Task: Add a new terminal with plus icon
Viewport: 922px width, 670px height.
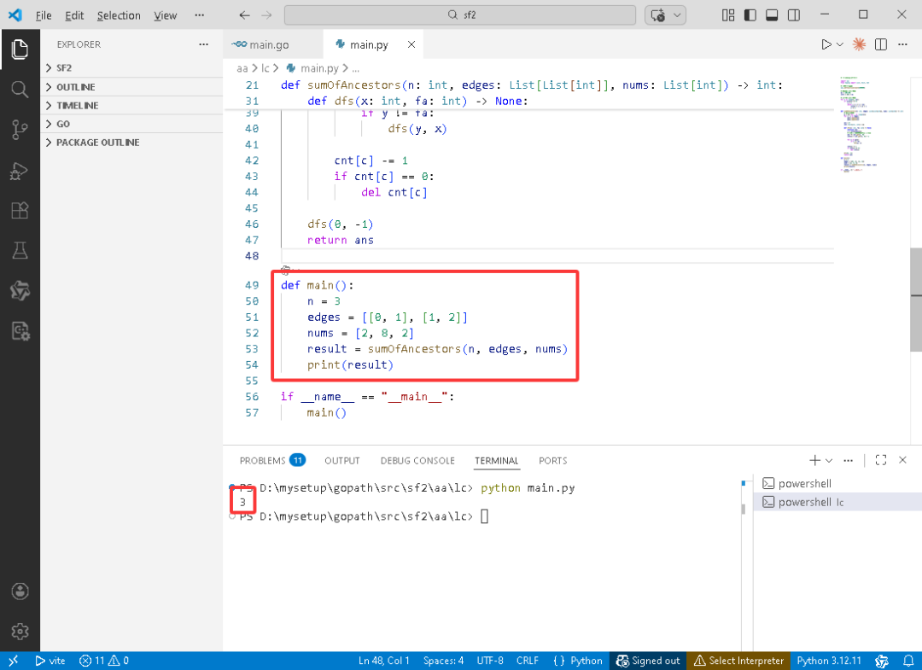Action: tap(814, 460)
